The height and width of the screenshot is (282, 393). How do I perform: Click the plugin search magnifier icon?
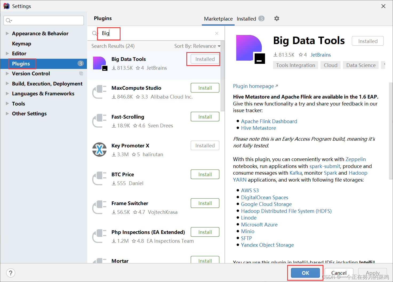[x=95, y=33]
